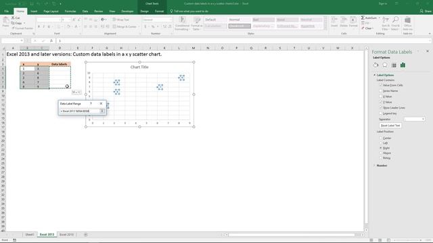The width and height of the screenshot is (433, 243).
Task: Select Left label position radio
Action: coord(381,143)
